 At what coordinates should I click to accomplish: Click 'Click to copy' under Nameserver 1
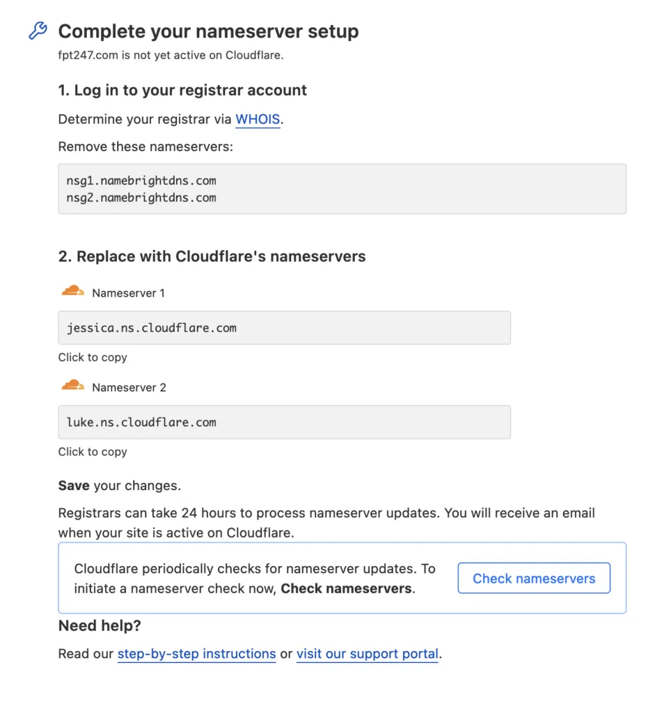pos(93,357)
